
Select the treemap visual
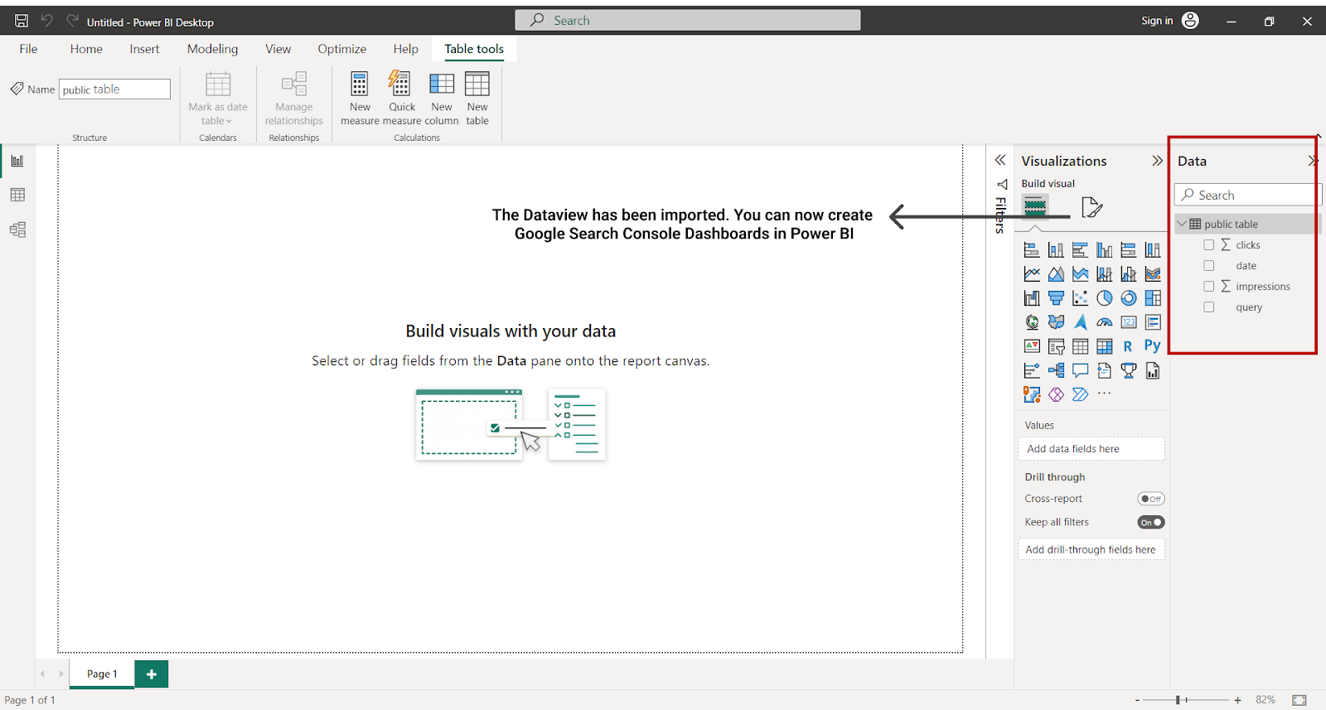[1153, 297]
